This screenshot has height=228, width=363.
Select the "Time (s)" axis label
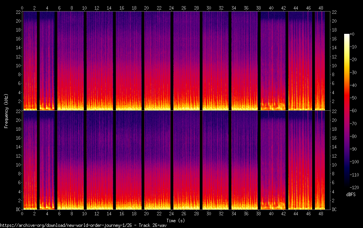[175, 220]
